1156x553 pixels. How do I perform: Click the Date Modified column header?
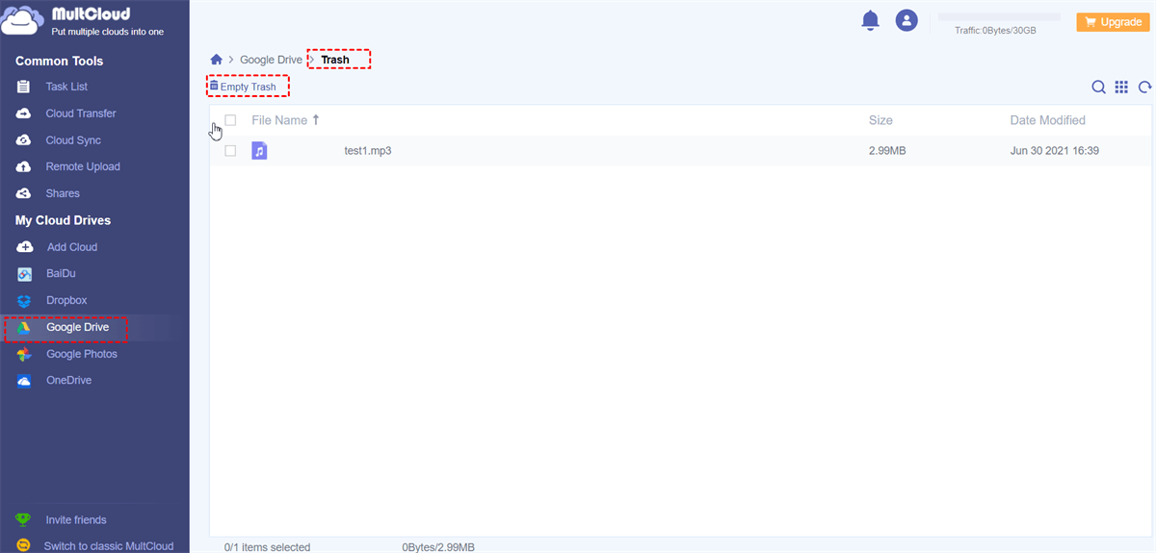pos(1047,120)
